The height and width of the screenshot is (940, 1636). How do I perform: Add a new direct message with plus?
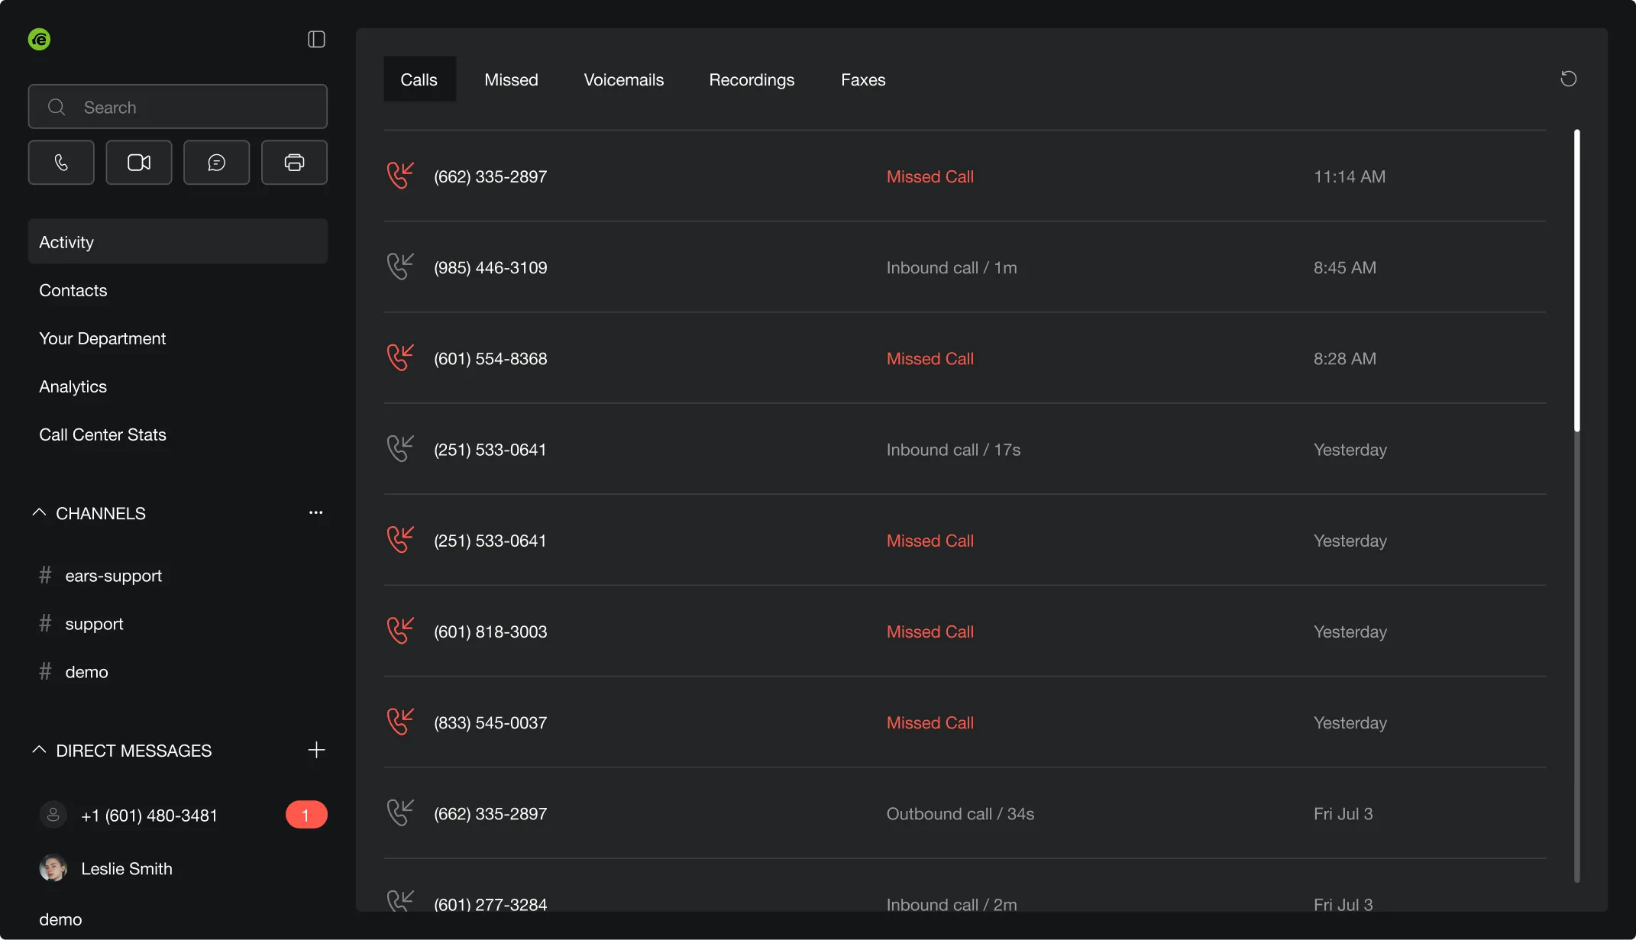click(x=316, y=750)
